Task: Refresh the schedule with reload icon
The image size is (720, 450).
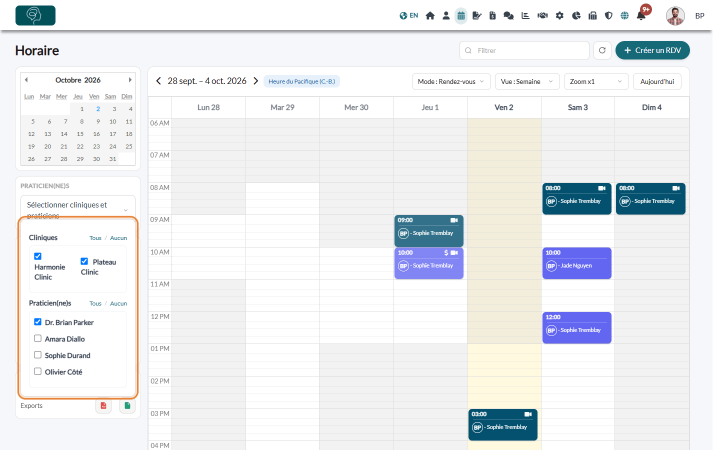Action: (602, 50)
